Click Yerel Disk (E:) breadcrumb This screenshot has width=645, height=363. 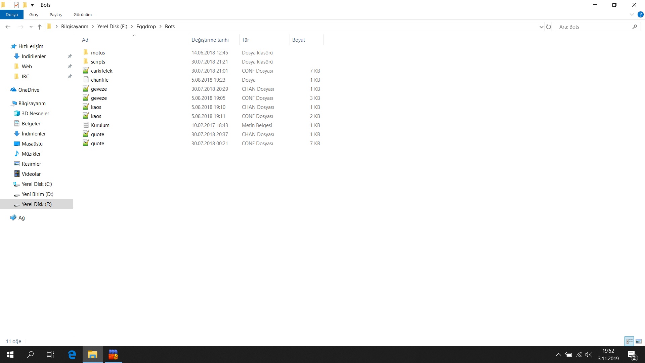[x=112, y=27]
